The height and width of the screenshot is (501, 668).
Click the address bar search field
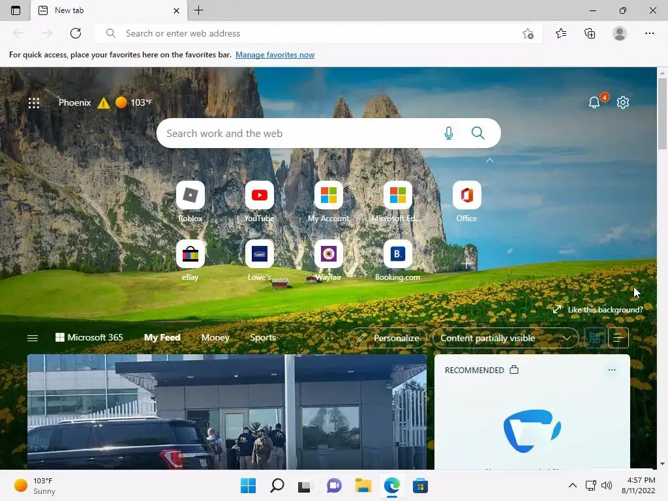tap(318, 33)
